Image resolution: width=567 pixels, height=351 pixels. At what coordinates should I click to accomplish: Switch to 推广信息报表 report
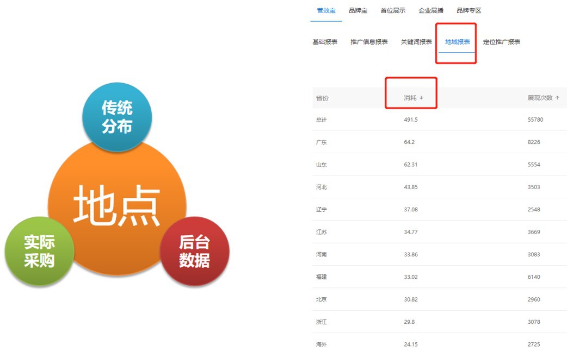(x=369, y=42)
